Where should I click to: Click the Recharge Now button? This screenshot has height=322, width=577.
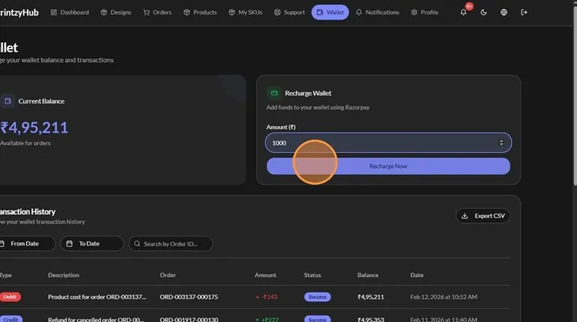[388, 166]
